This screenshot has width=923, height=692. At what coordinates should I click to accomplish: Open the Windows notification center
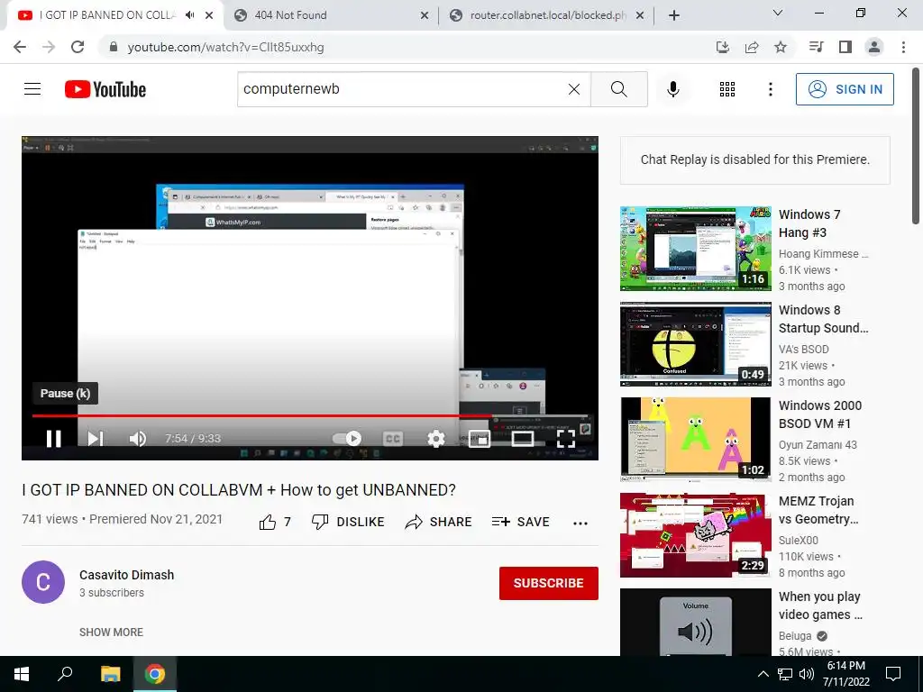[x=893, y=674]
